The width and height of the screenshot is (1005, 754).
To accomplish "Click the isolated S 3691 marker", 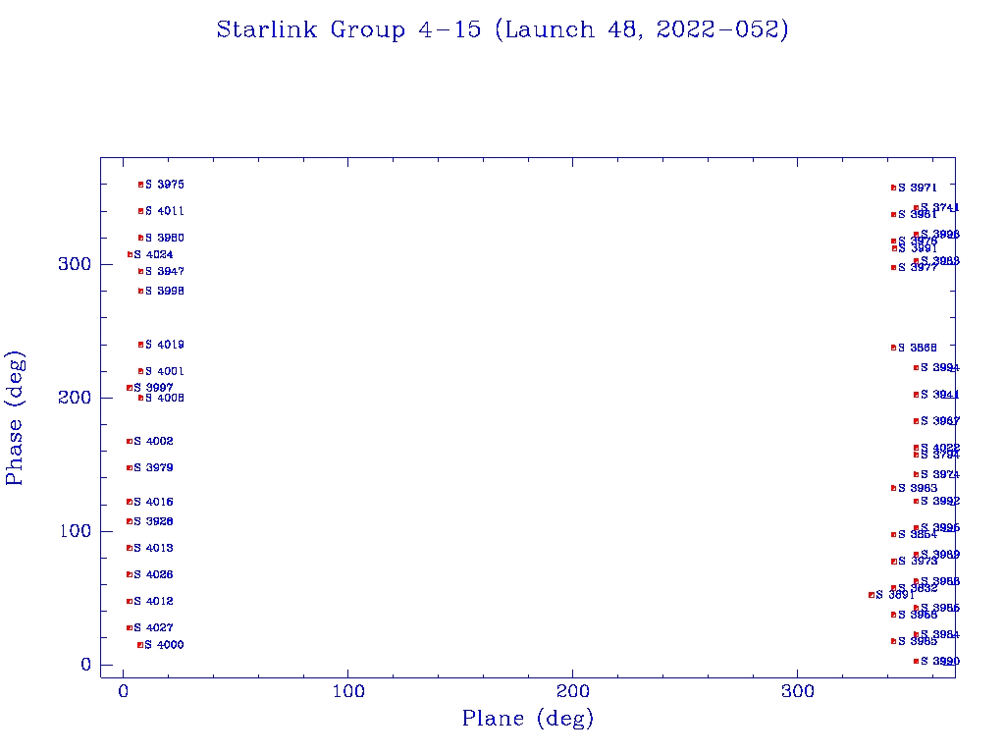I will pos(872,595).
